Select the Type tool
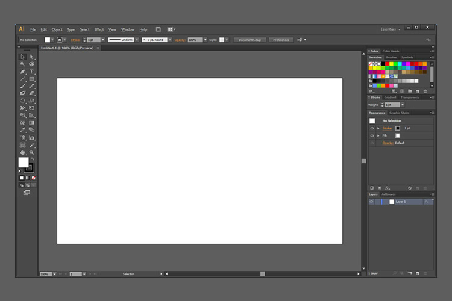Screen dimensions: 452x301 pyautogui.click(x=32, y=72)
